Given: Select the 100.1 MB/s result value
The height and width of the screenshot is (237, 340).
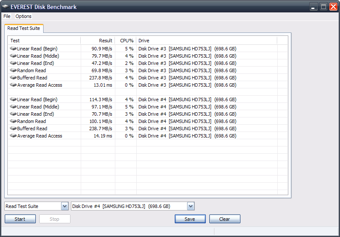Looking at the screenshot, I should (101, 121).
